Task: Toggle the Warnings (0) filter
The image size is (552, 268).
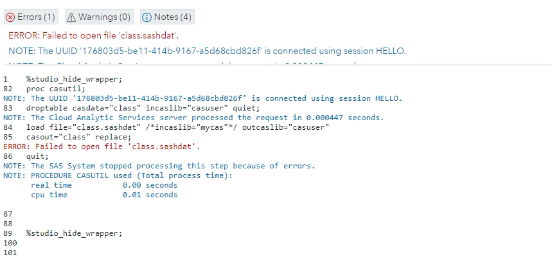Action: [x=99, y=17]
